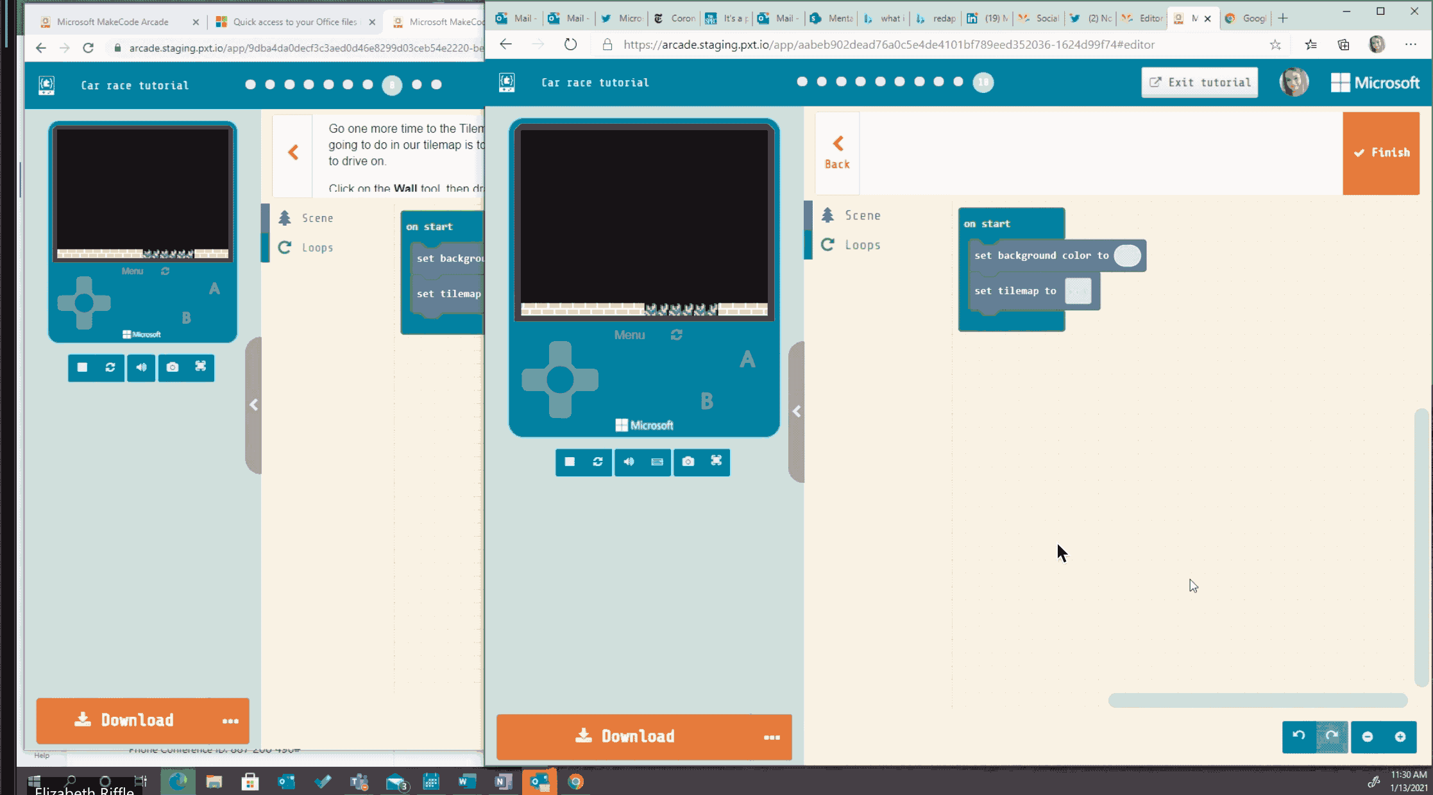The image size is (1433, 795).
Task: Zoom in on the blocks workspace
Action: [x=1400, y=737]
